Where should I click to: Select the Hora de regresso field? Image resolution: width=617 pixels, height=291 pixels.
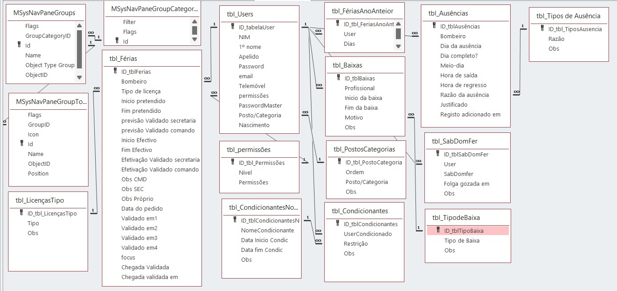pos(463,85)
